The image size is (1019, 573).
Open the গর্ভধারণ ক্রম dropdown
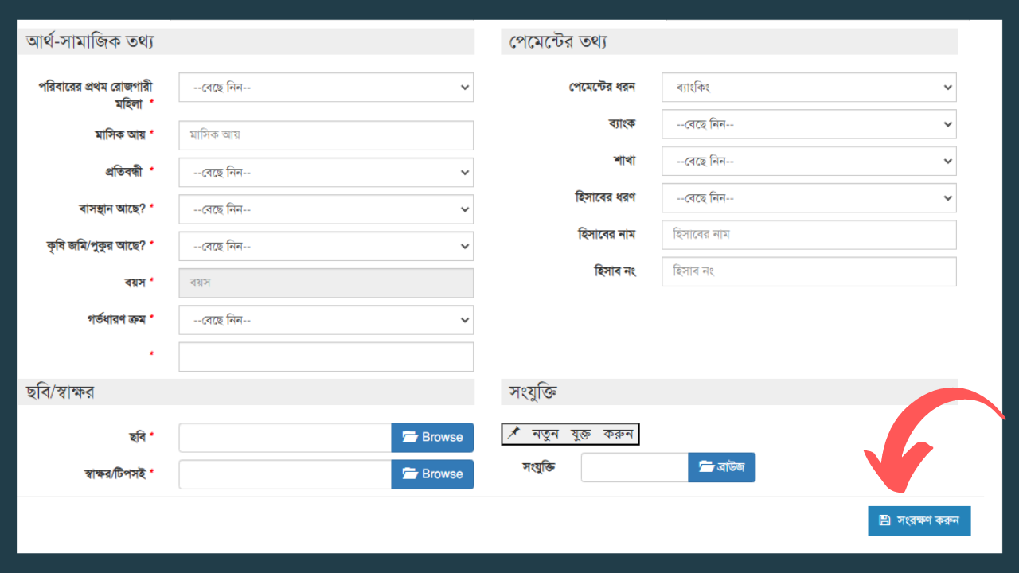[326, 320]
